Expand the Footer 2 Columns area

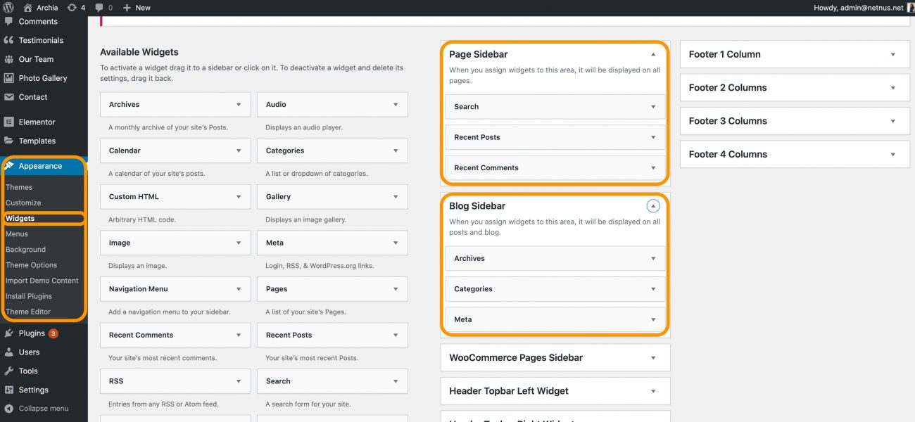tap(893, 87)
